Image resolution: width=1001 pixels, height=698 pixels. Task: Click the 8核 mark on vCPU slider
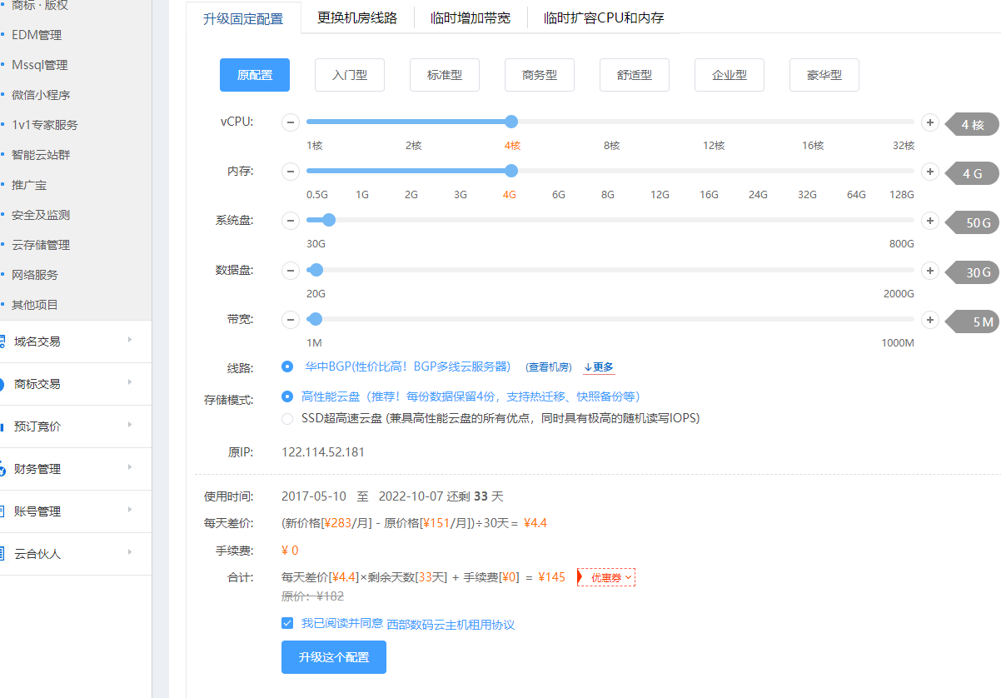tap(612, 146)
